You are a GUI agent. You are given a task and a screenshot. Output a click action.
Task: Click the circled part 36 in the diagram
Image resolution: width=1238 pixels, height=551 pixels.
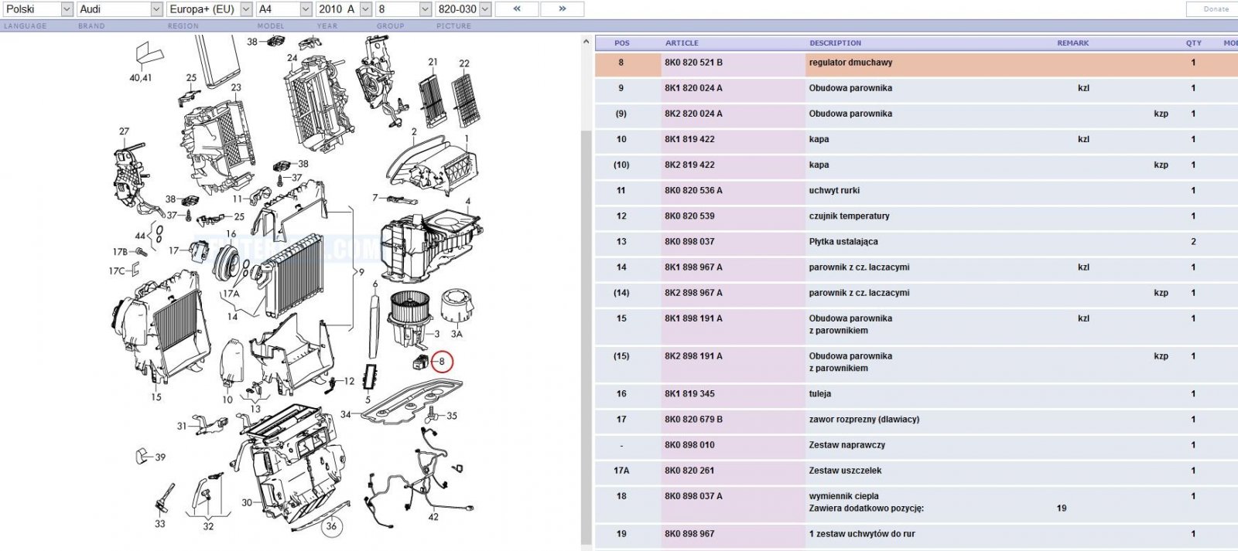[331, 526]
